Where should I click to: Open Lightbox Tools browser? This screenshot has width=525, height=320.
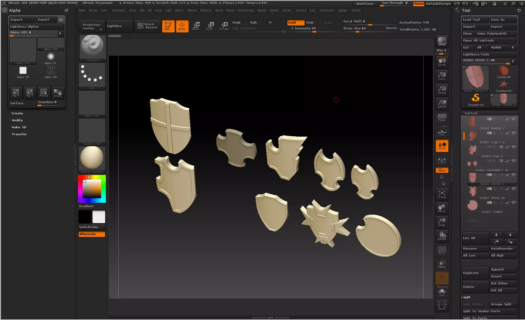[489, 55]
